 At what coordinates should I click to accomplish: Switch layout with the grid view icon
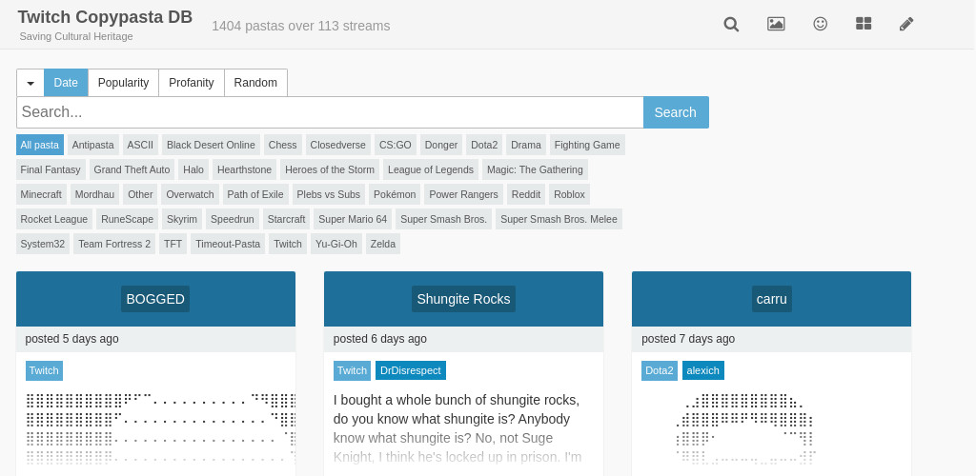(x=864, y=24)
